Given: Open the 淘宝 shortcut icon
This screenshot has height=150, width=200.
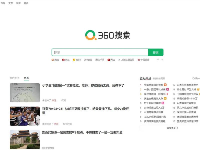Looking at the screenshot, I should click(x=53, y=60).
